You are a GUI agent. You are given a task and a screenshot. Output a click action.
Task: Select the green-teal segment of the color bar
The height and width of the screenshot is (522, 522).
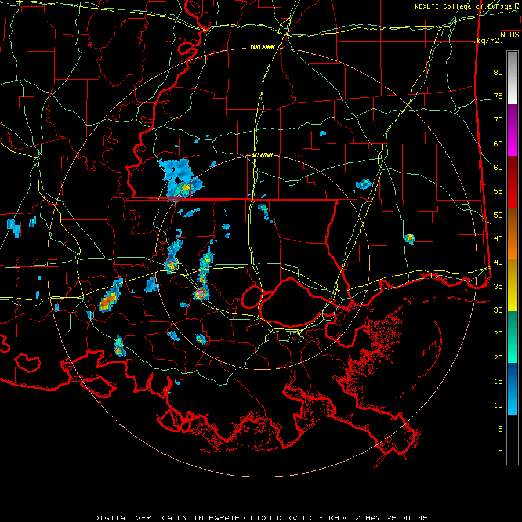coord(512,337)
